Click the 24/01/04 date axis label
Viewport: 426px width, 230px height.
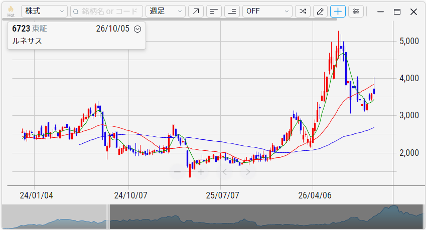(x=37, y=195)
